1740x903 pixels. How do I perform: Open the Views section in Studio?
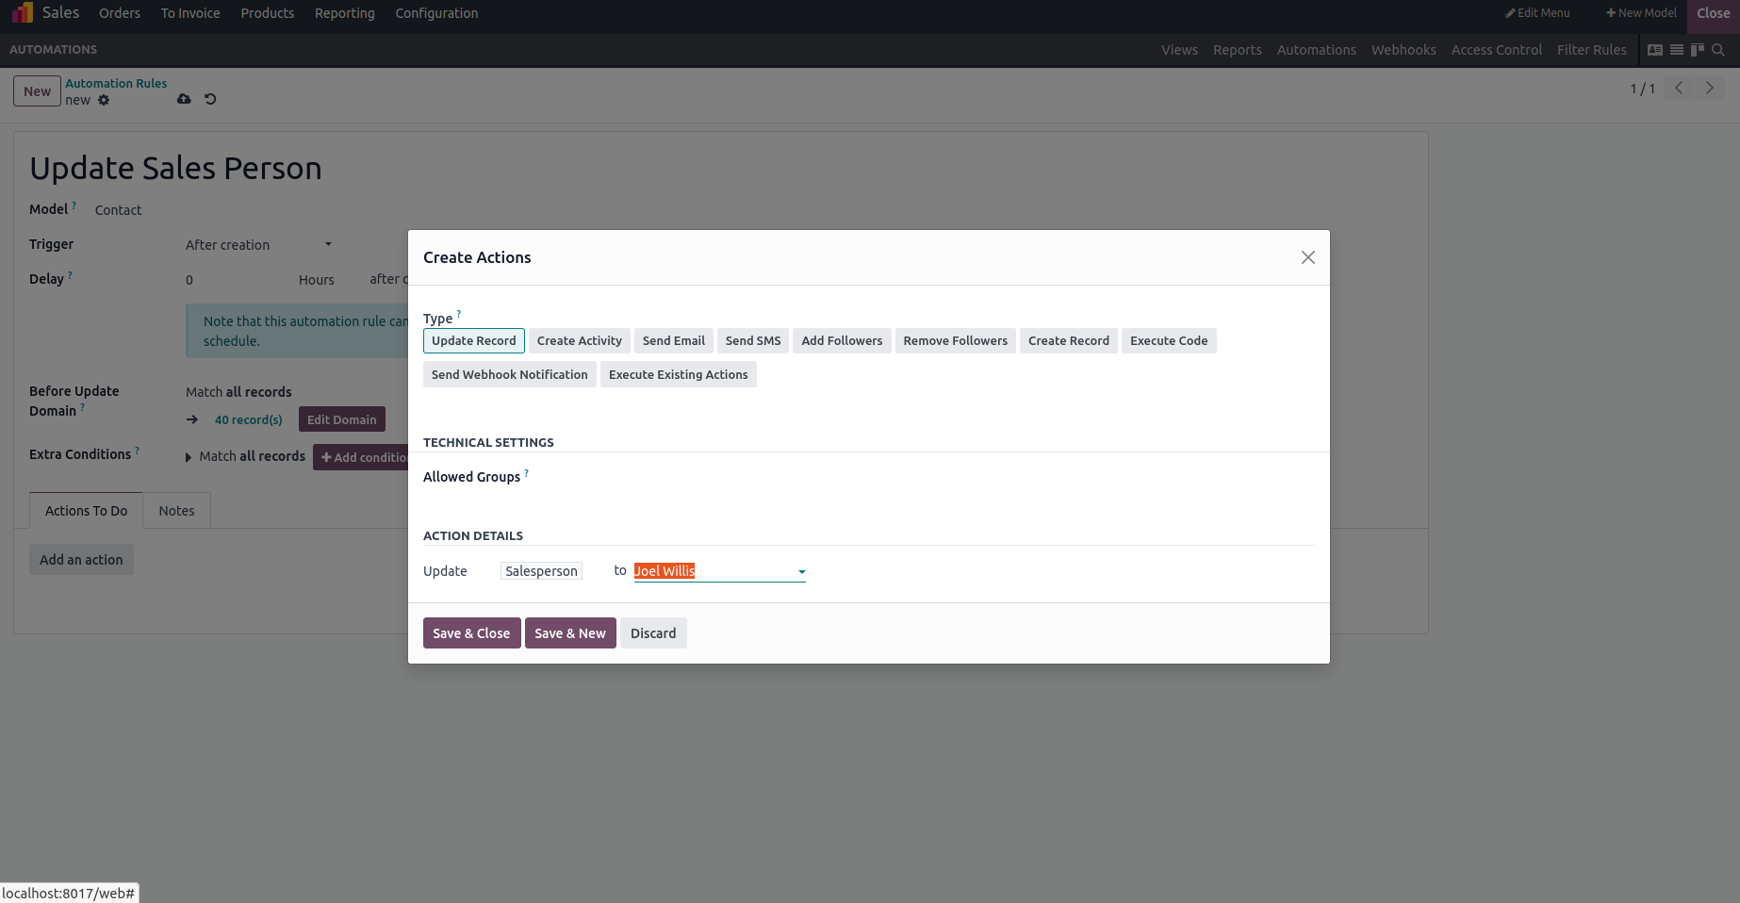tap(1179, 50)
